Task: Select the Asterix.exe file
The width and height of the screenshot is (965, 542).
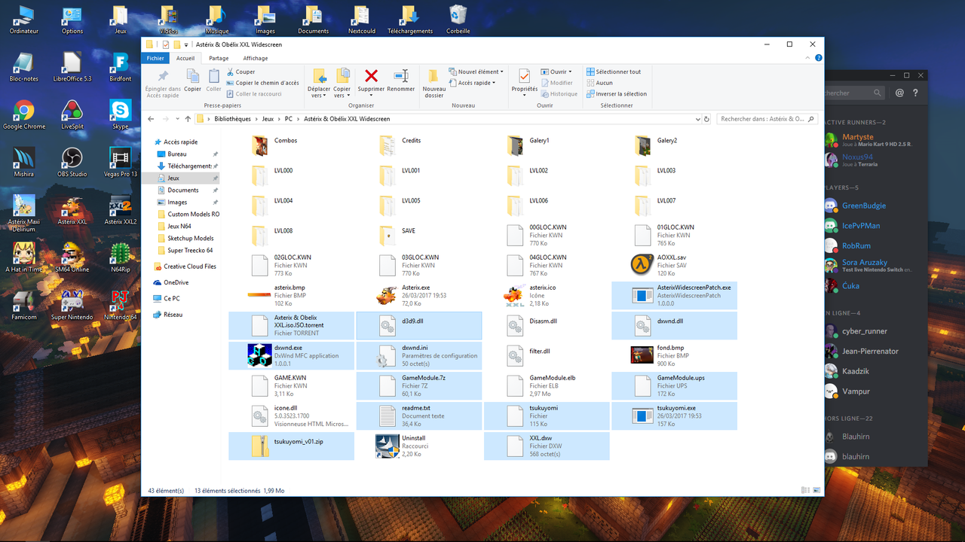Action: [419, 295]
